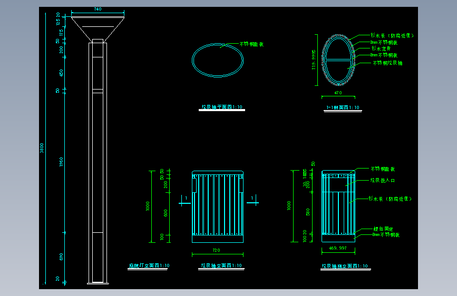Select 不锈钢盖板 label in plan view
The width and height of the screenshot is (457, 296).
click(x=251, y=44)
